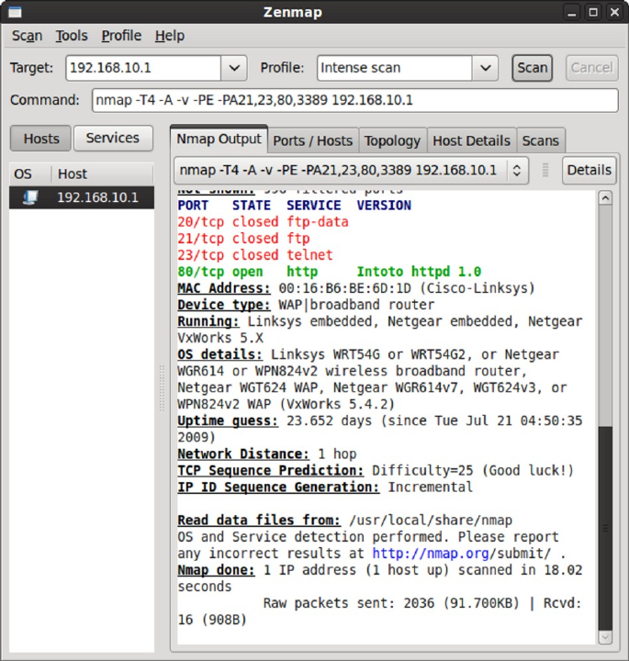Click the 'Network Distance:' label

click(243, 454)
